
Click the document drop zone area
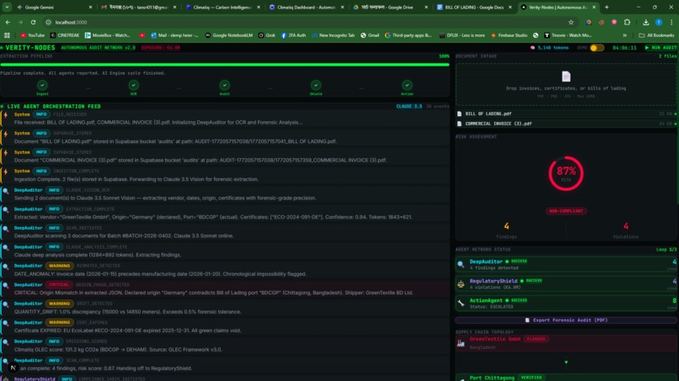click(566, 84)
